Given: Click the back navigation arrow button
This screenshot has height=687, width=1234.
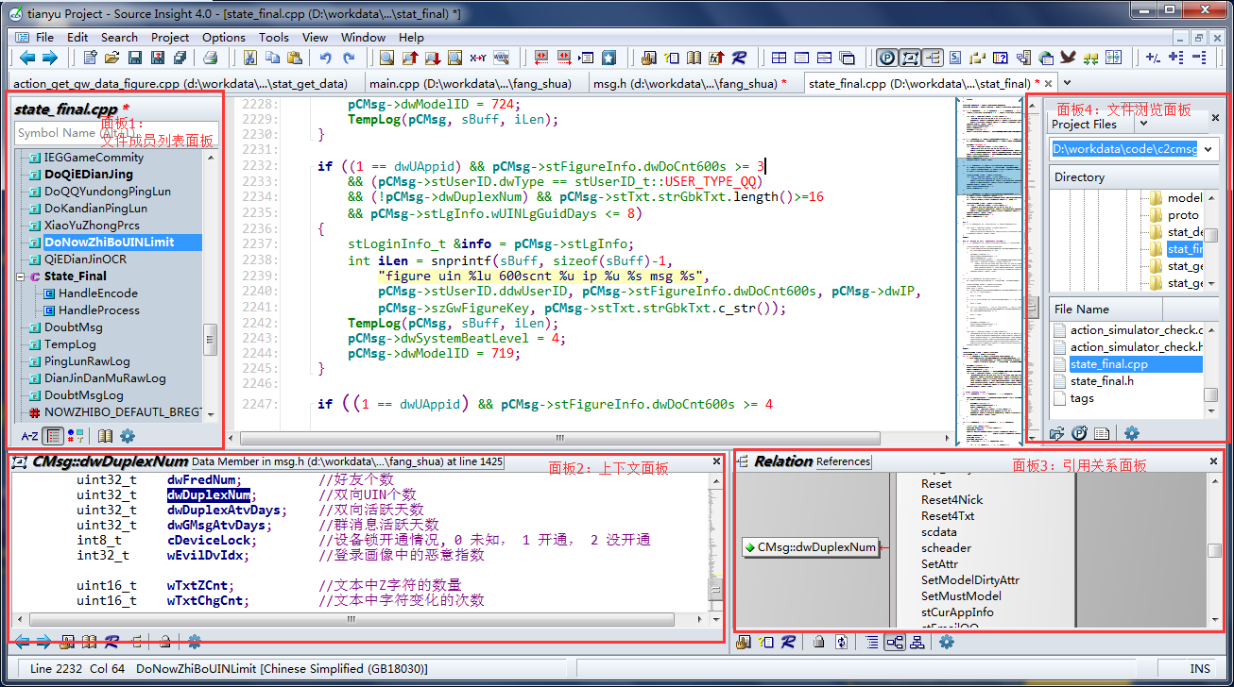Looking at the screenshot, I should tap(26, 58).
